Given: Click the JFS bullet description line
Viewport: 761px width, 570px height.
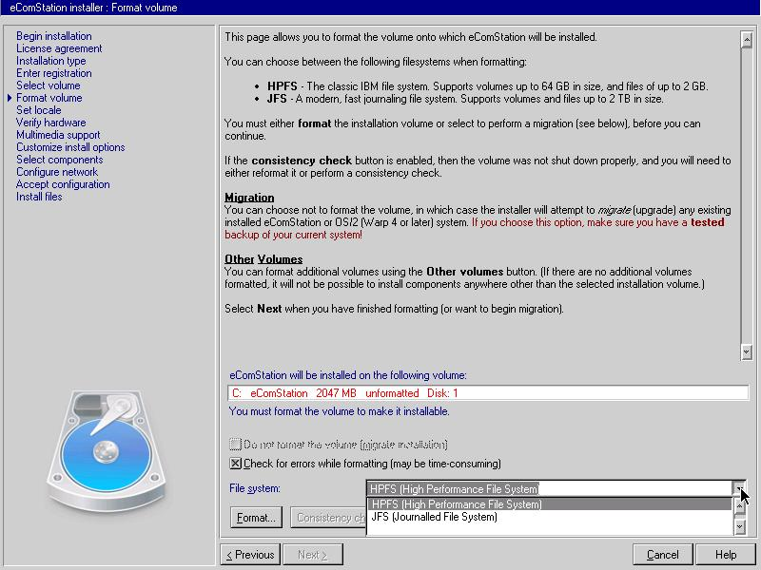Looking at the screenshot, I should pos(465,99).
